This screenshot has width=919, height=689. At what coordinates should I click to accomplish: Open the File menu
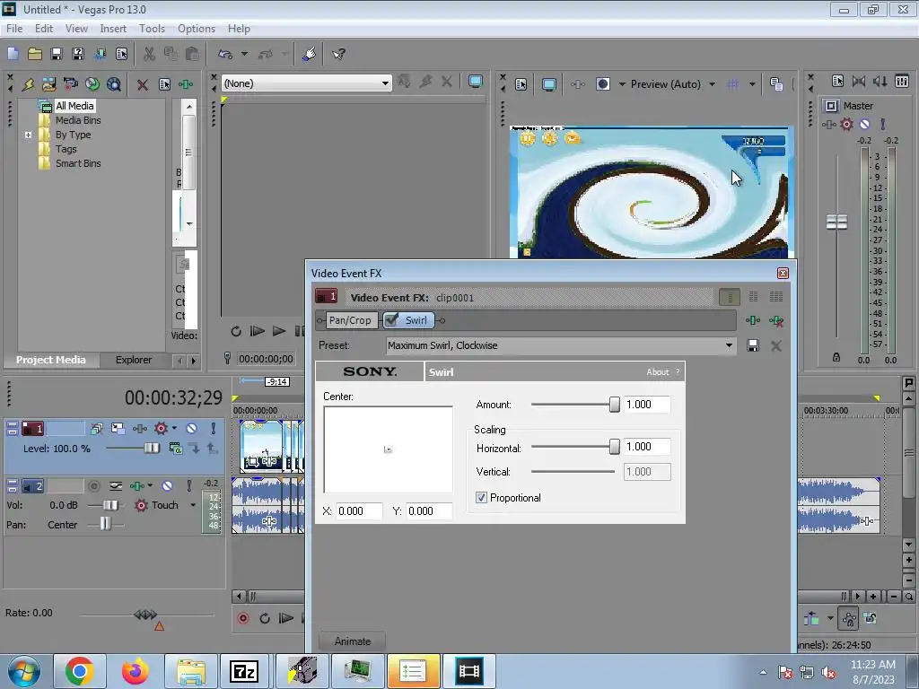coord(14,28)
